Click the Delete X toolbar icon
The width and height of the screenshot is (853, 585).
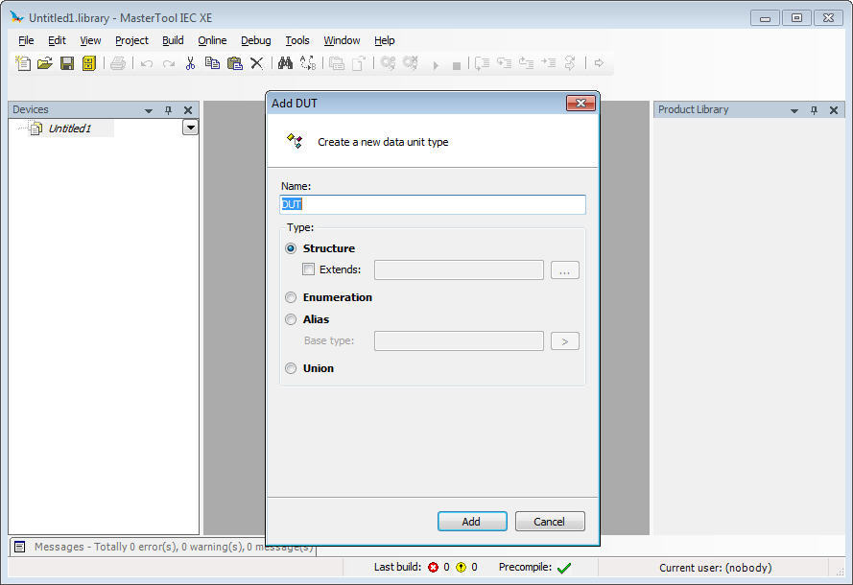[x=256, y=63]
